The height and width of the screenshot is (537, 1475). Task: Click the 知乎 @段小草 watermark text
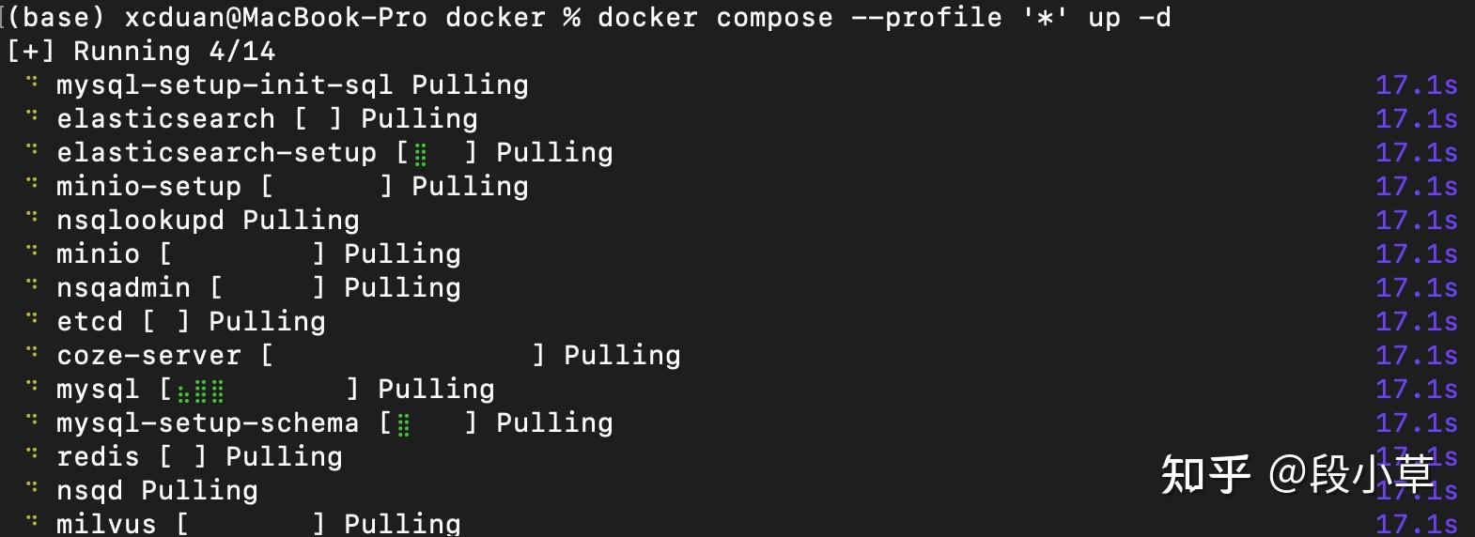(1296, 474)
